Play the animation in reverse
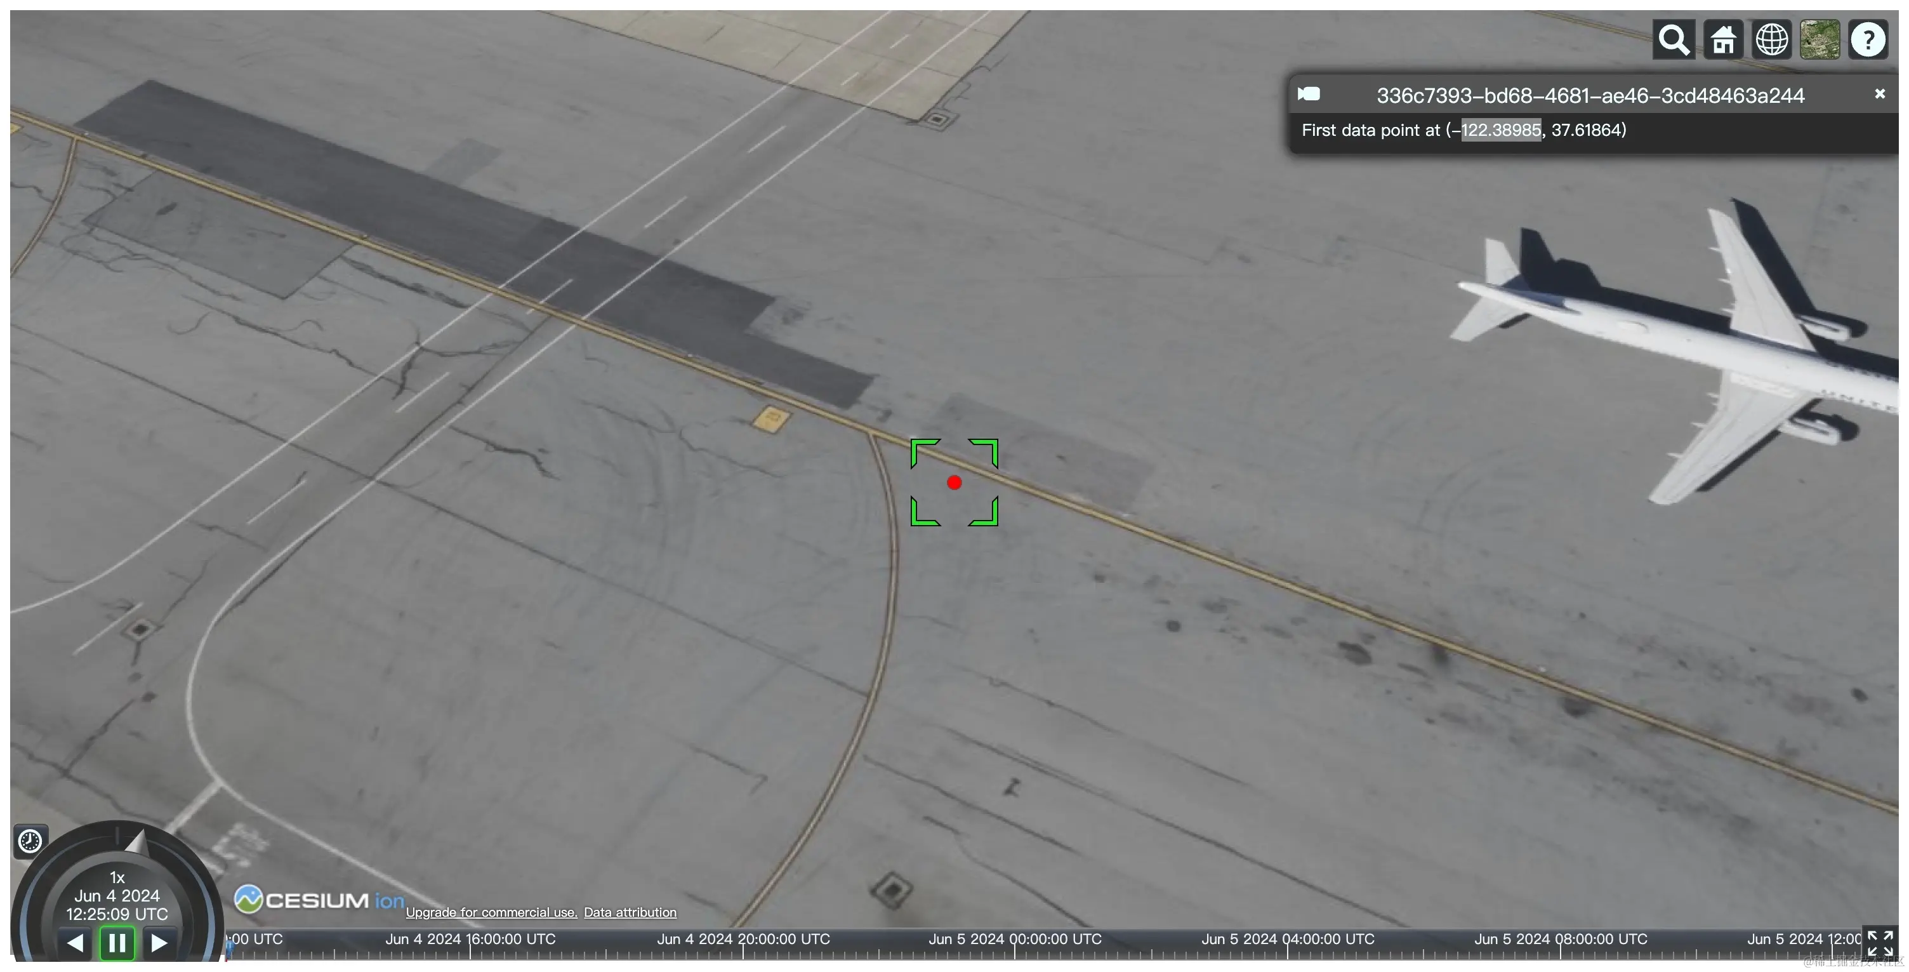 (74, 943)
